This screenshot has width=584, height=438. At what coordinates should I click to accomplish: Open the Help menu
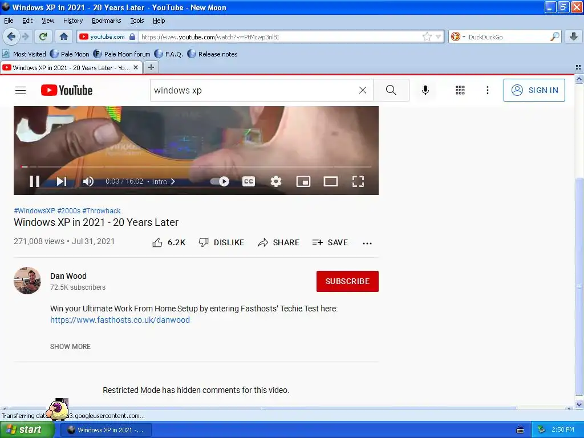(x=159, y=21)
